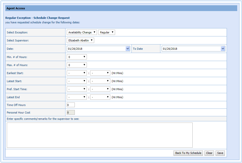Click the Time Off Hours input field
The height and width of the screenshot is (163, 242).
pyautogui.click(x=71, y=105)
